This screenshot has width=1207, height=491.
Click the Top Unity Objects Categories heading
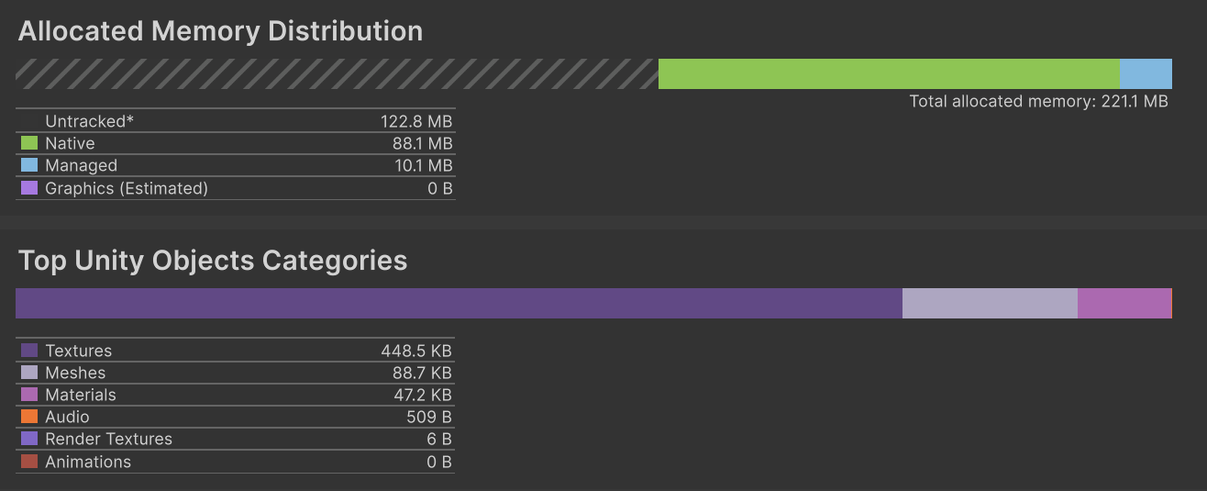coord(213,261)
